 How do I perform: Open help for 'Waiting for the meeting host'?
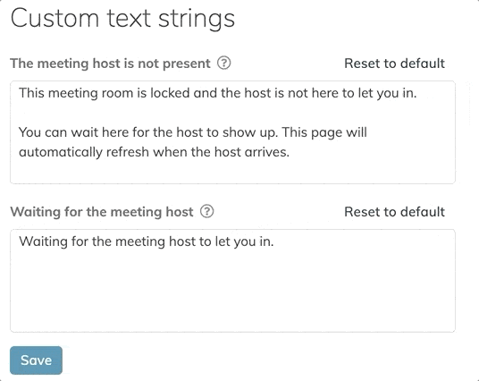(206, 212)
